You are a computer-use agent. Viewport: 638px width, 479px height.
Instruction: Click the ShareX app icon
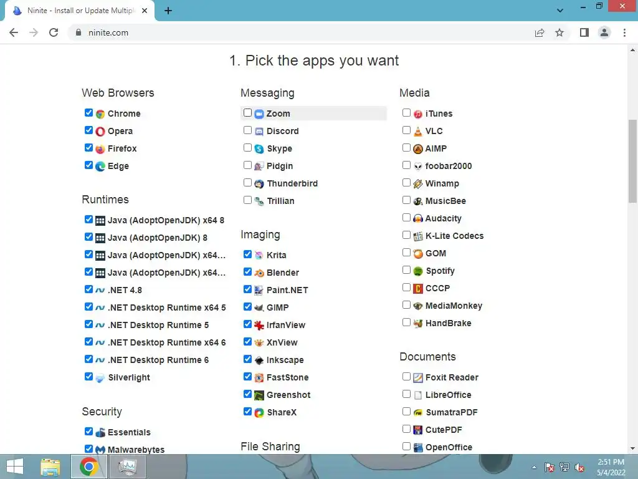point(259,413)
